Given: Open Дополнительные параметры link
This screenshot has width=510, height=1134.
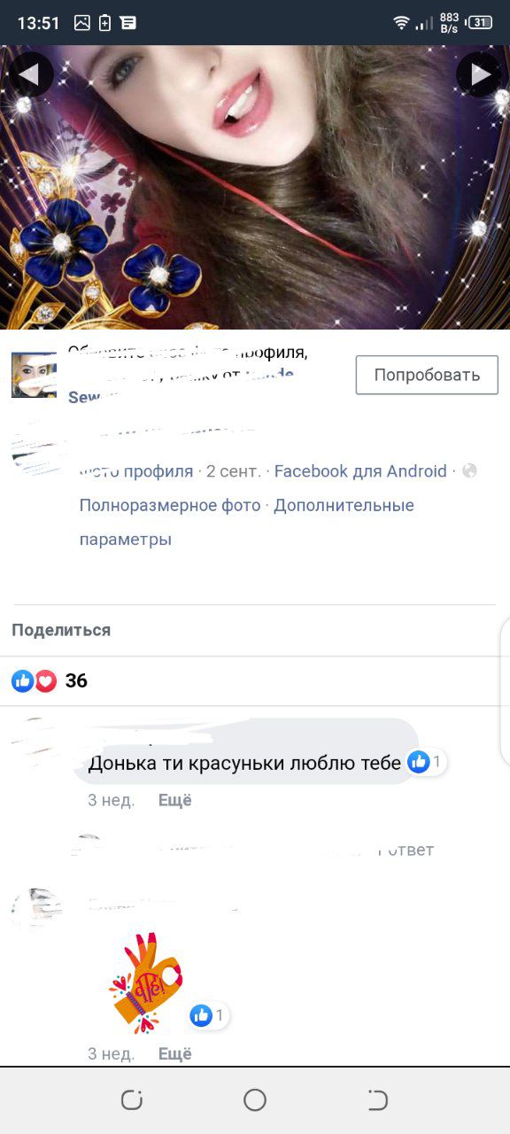Looking at the screenshot, I should pos(247,522).
